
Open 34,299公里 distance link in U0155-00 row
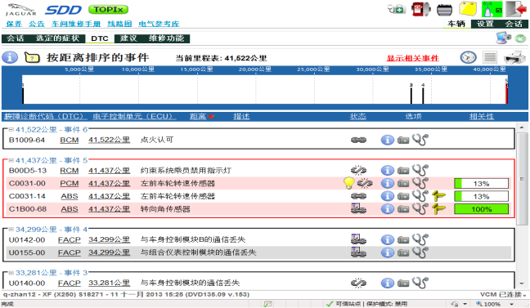[109, 252]
